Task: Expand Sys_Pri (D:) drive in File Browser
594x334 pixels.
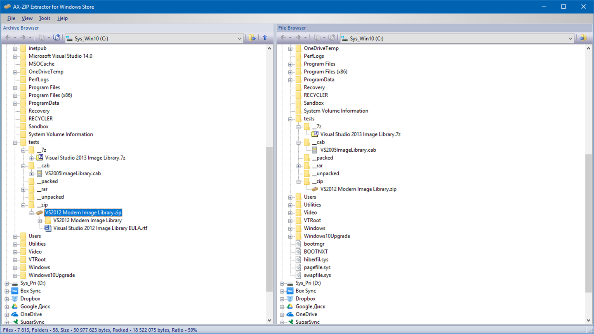Action: coord(282,283)
